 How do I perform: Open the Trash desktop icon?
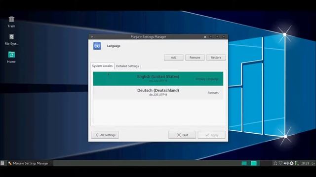(11, 19)
